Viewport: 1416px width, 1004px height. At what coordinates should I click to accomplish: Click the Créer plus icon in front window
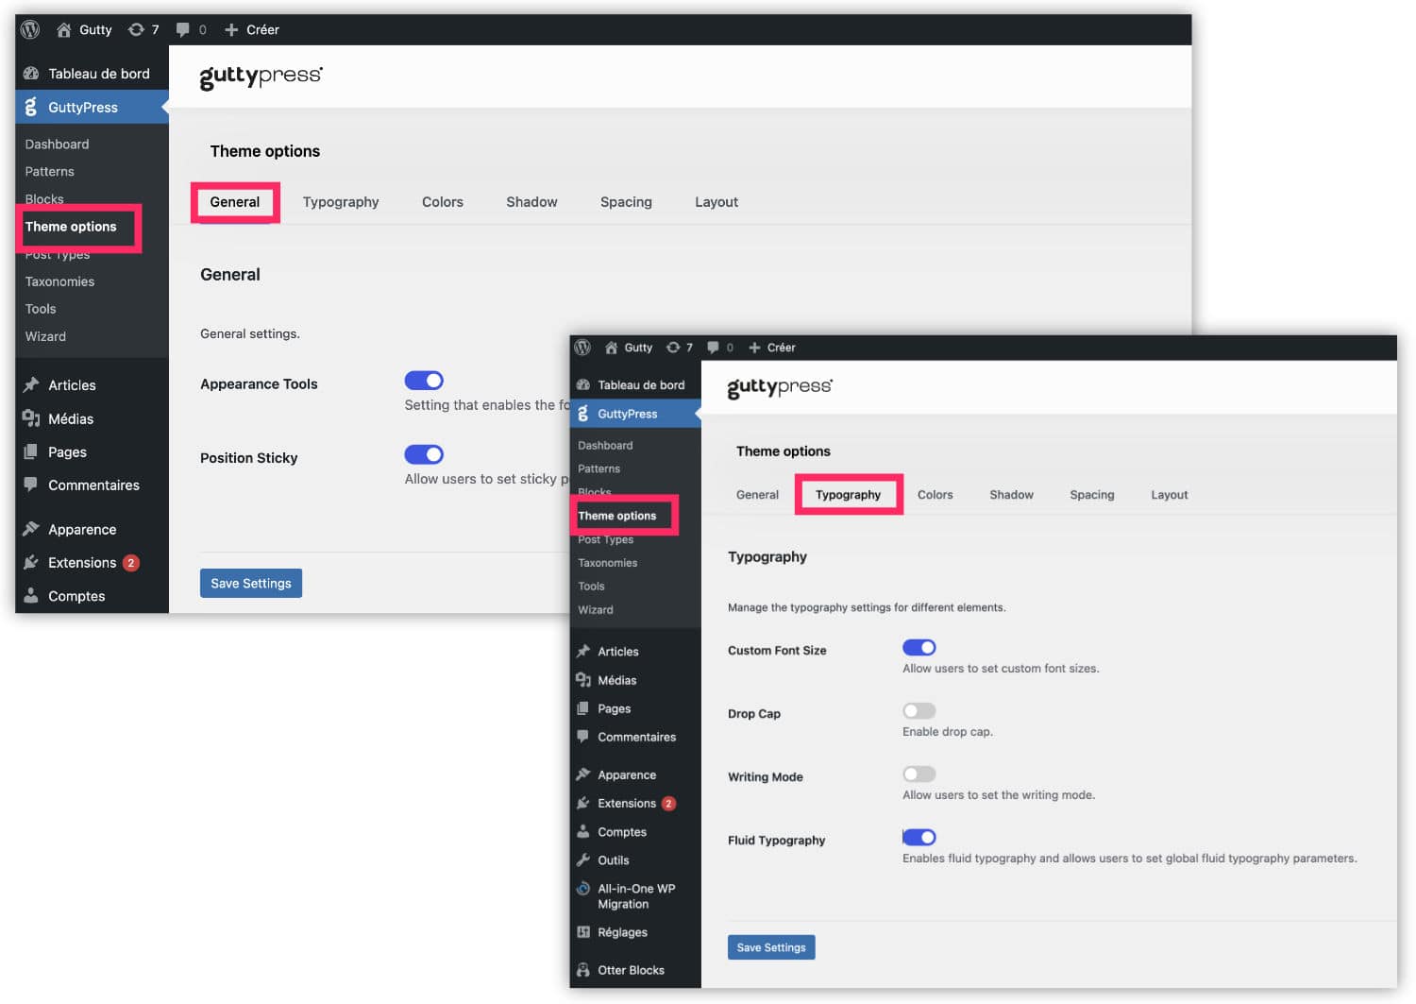pos(754,348)
